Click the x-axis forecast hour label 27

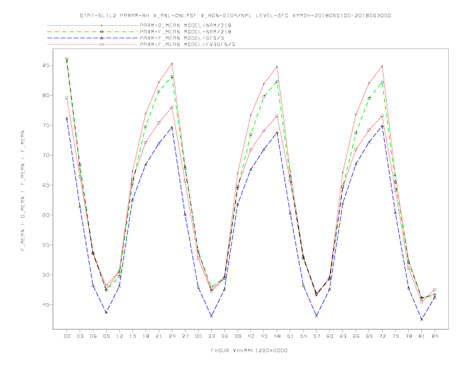(185, 336)
